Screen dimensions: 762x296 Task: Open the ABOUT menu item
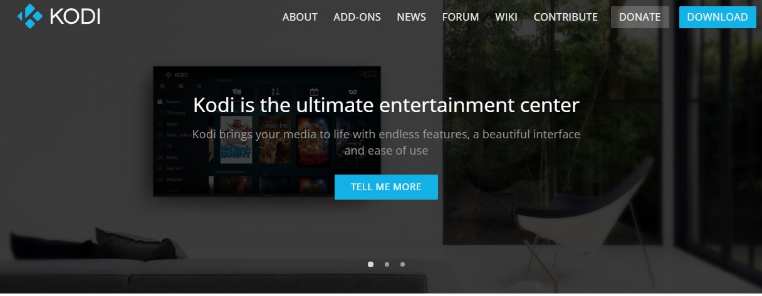pyautogui.click(x=300, y=17)
